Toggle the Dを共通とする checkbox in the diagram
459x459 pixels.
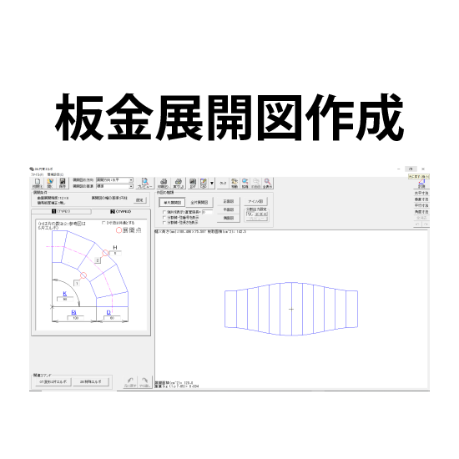pyautogui.click(x=103, y=223)
